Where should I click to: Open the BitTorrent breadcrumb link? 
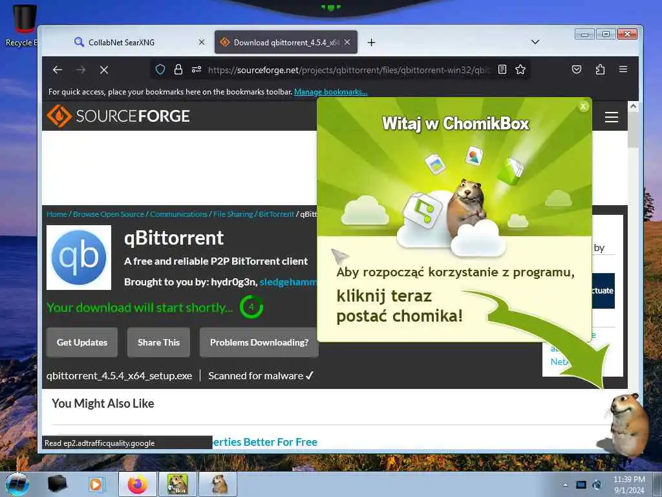pyautogui.click(x=276, y=214)
